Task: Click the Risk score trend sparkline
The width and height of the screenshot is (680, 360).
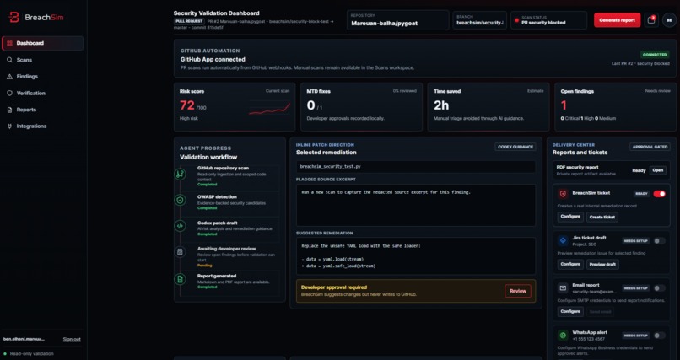Action: [x=269, y=108]
